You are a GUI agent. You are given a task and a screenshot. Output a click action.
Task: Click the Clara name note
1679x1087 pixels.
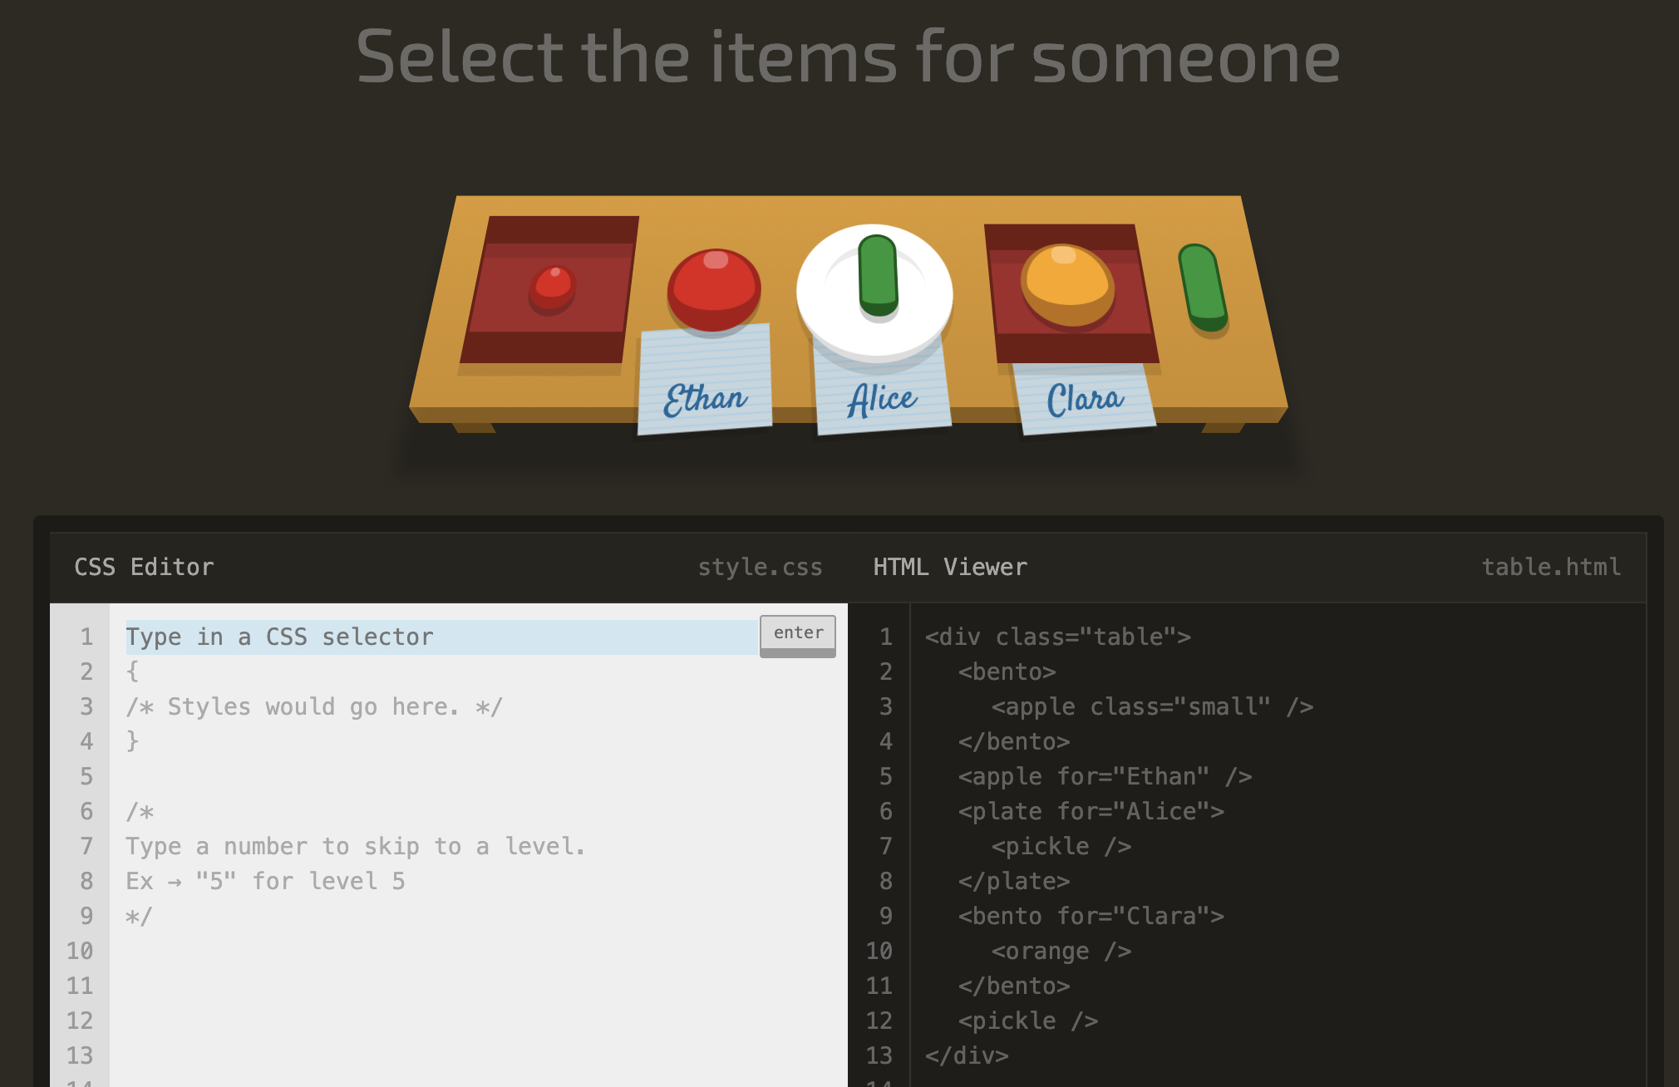pyautogui.click(x=1085, y=400)
